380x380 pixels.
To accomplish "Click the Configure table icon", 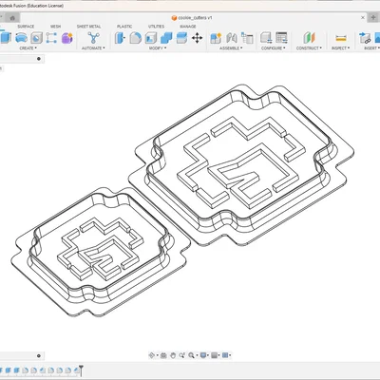I will coord(281,38).
